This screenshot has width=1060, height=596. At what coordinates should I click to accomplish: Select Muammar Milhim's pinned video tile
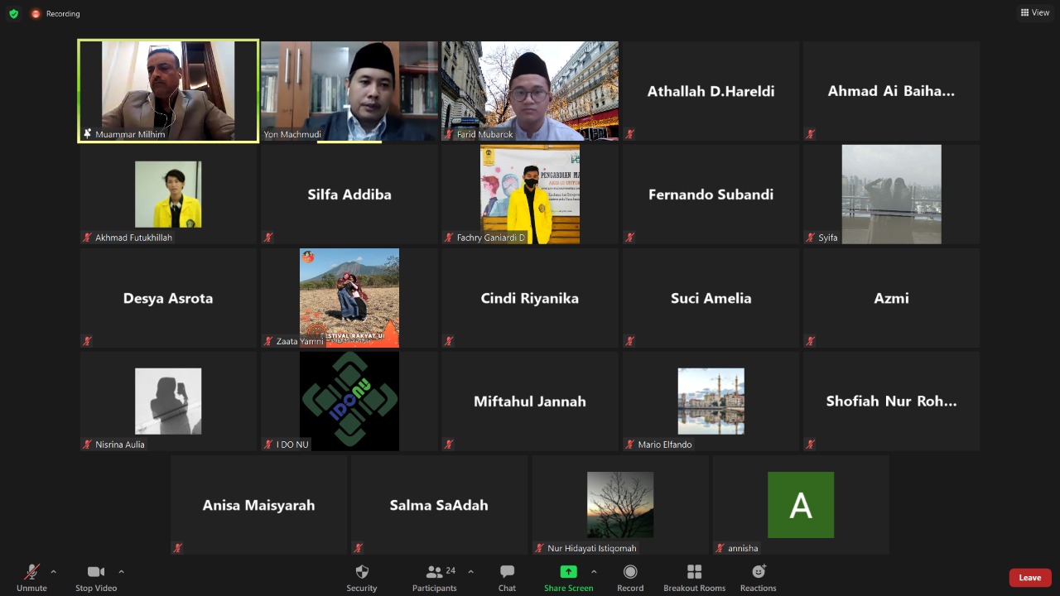168,91
